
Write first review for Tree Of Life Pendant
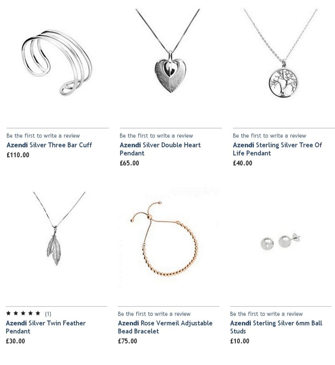[270, 136]
